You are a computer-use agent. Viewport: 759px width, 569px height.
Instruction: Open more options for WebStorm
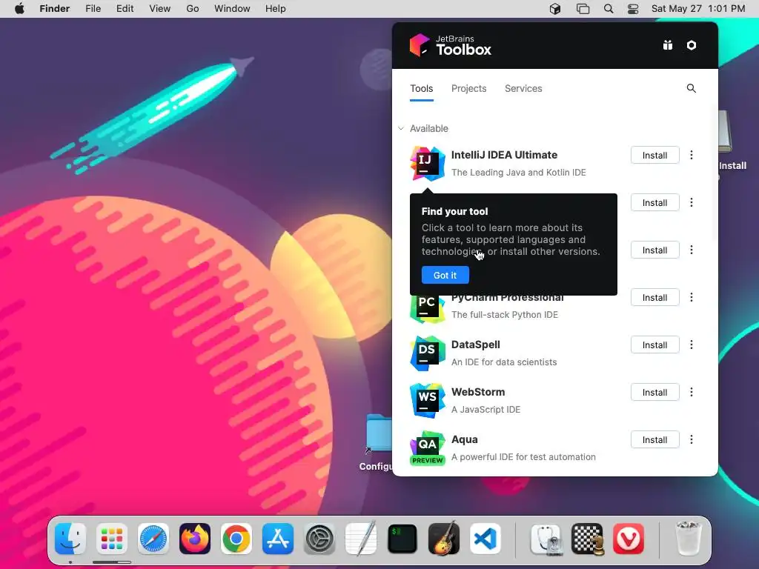(x=692, y=392)
